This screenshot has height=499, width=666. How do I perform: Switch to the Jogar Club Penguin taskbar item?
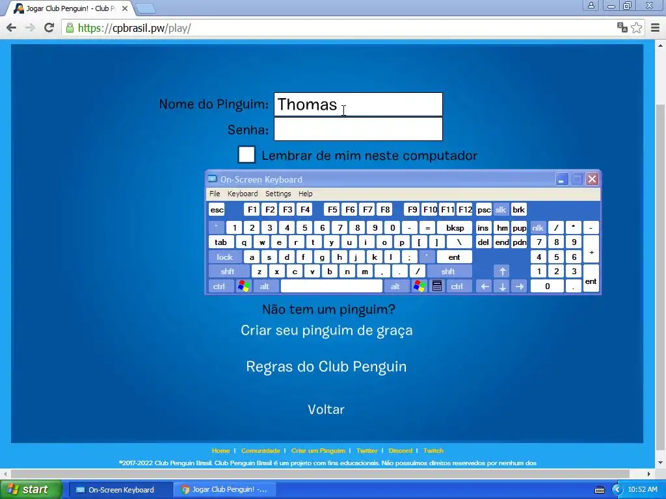click(225, 490)
